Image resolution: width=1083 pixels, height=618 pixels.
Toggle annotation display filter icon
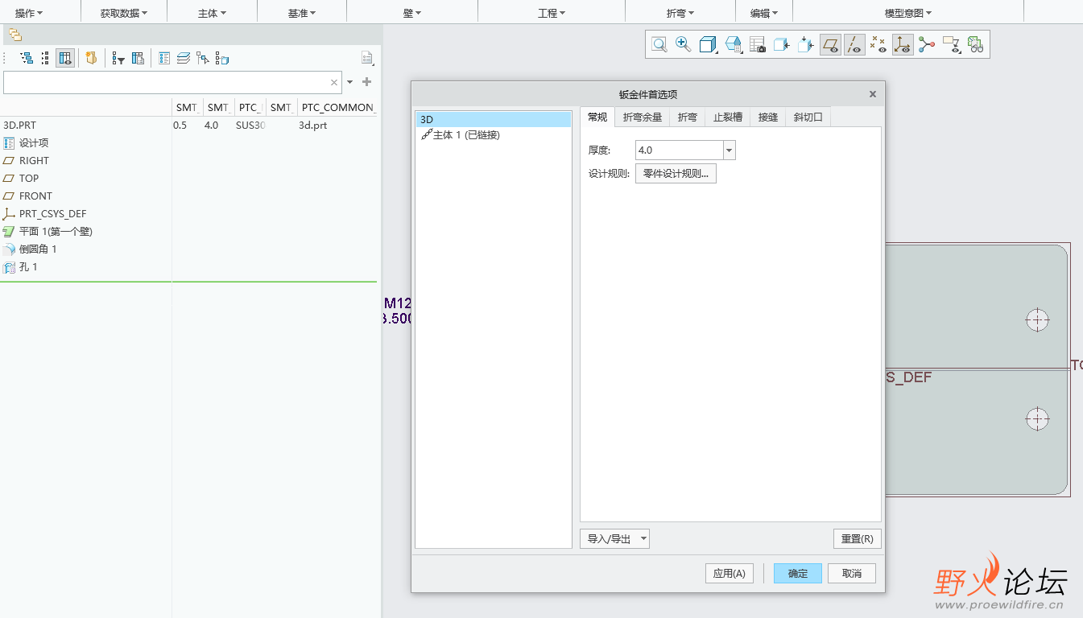(x=952, y=45)
